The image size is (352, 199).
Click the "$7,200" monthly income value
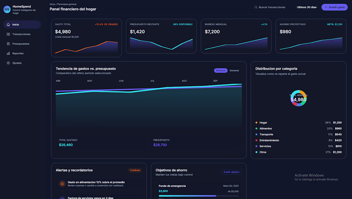click(212, 32)
